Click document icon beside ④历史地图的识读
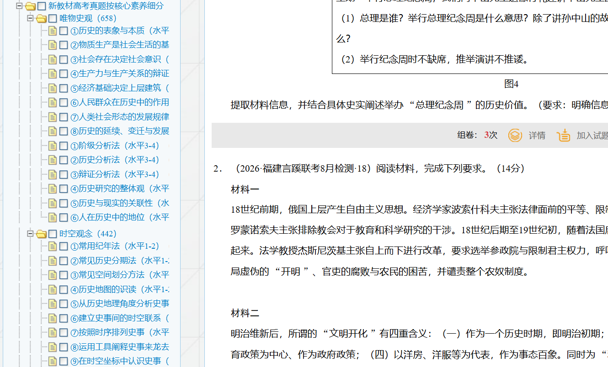This screenshot has width=608, height=367. (x=53, y=290)
